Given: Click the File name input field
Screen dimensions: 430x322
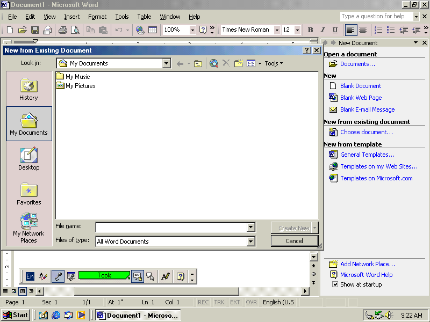Looking at the screenshot, I should (171, 227).
